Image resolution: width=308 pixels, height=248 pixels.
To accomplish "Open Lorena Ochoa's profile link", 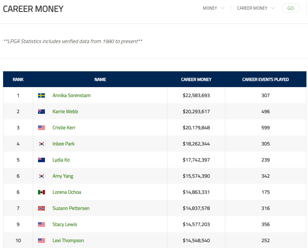I will [x=67, y=192].
